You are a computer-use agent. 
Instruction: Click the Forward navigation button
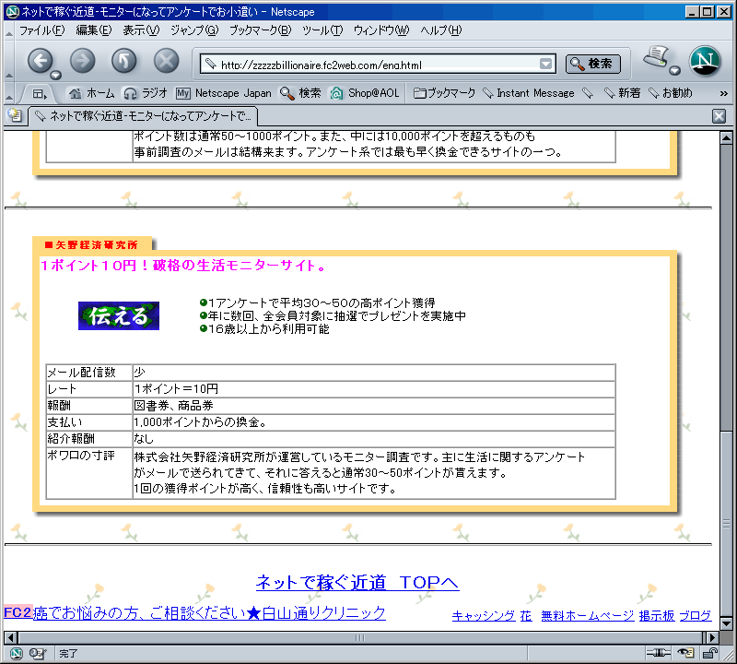(82, 61)
